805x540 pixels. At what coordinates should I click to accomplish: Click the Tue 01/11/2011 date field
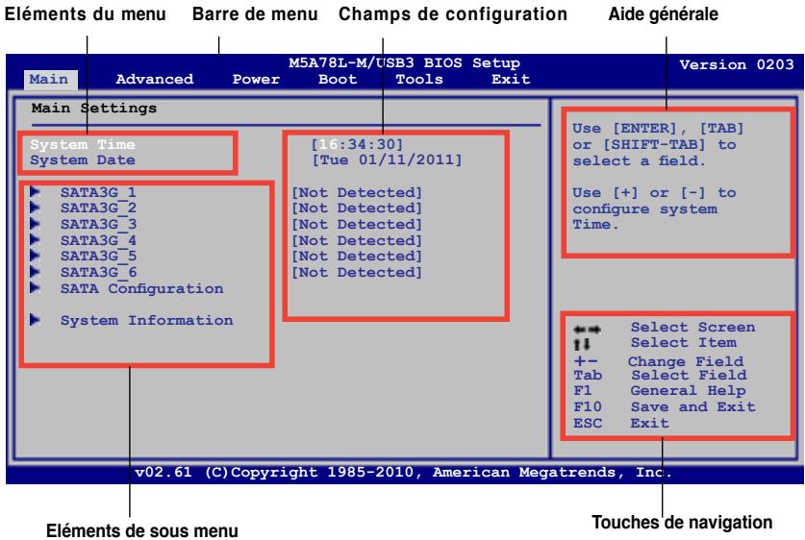(x=387, y=160)
